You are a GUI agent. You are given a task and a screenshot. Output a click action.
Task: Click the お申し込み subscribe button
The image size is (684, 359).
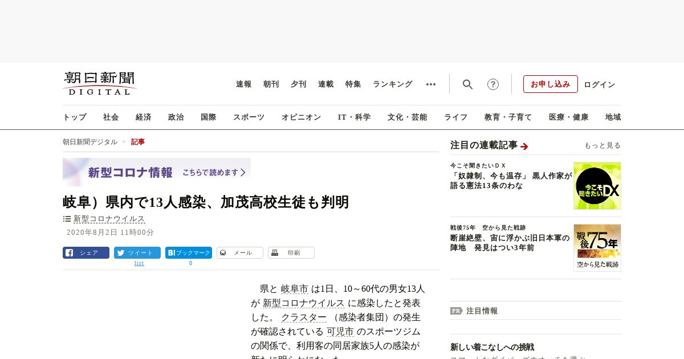click(x=551, y=84)
